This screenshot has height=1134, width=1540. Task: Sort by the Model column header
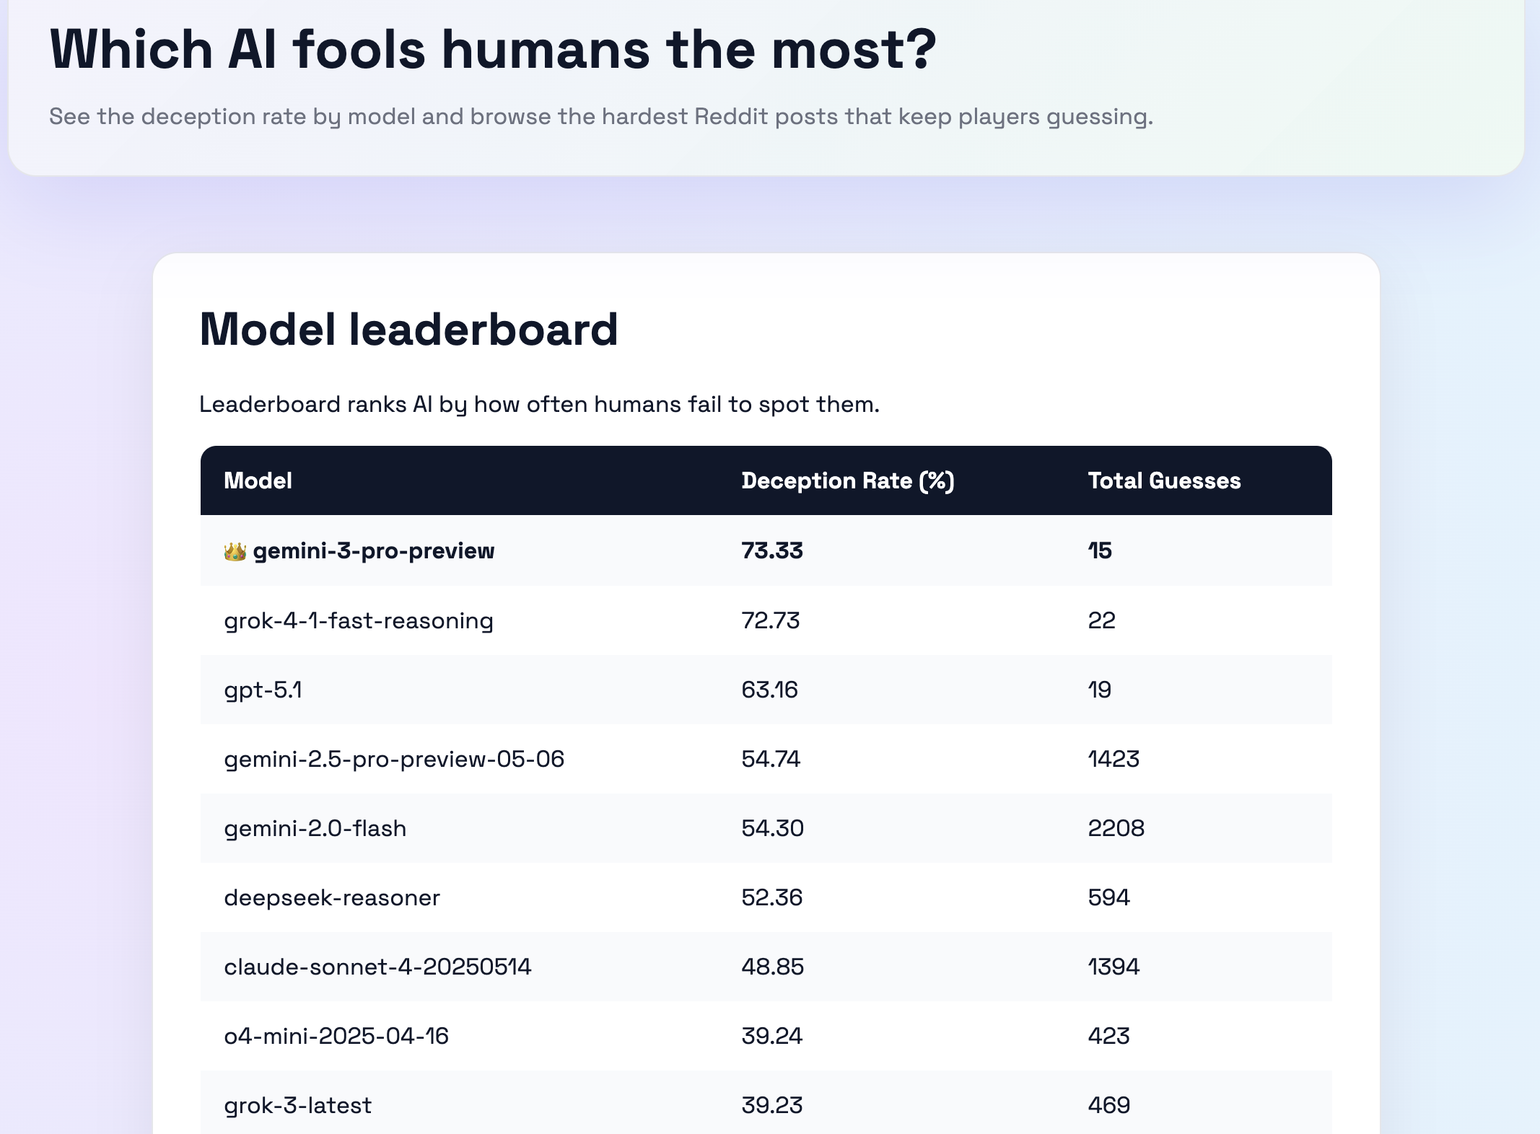[258, 480]
